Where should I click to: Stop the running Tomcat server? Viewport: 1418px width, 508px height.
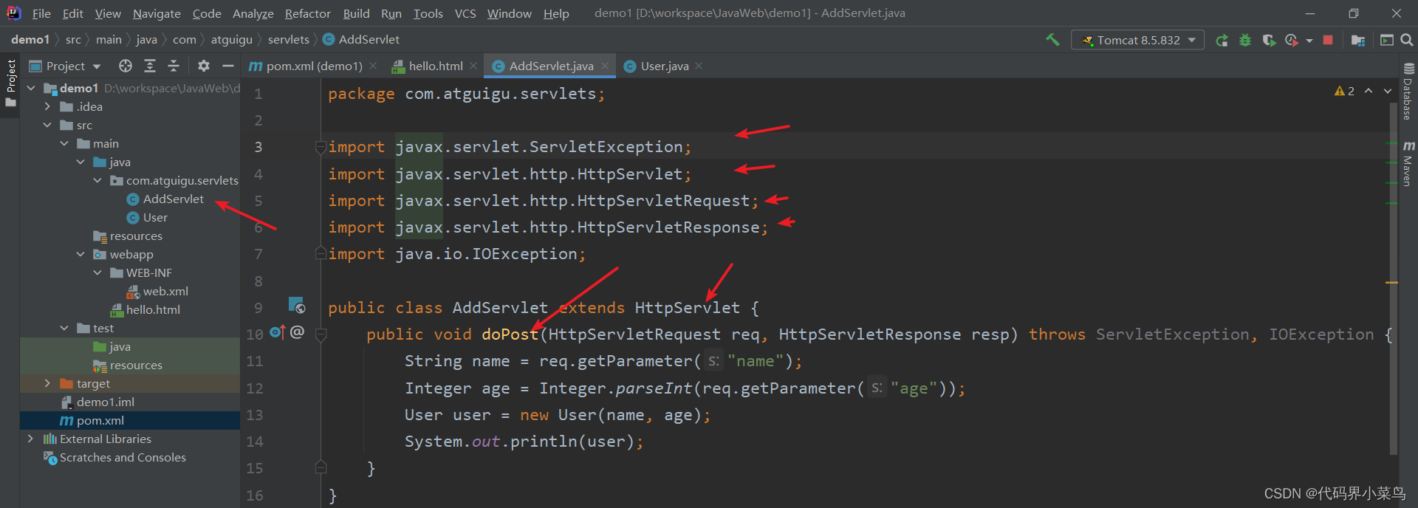(x=1328, y=40)
